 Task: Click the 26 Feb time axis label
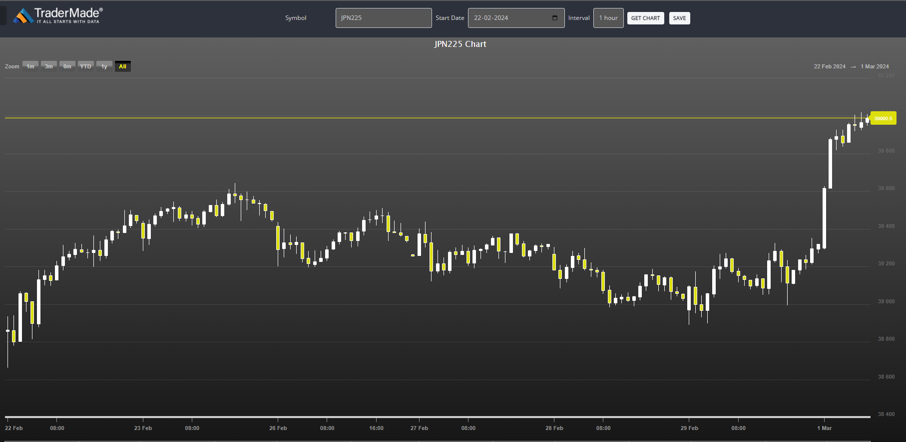tap(278, 428)
